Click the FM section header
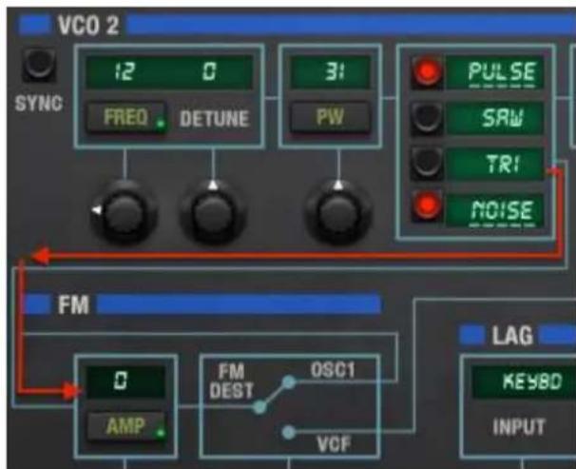The width and height of the screenshot is (576, 469). coord(73,304)
